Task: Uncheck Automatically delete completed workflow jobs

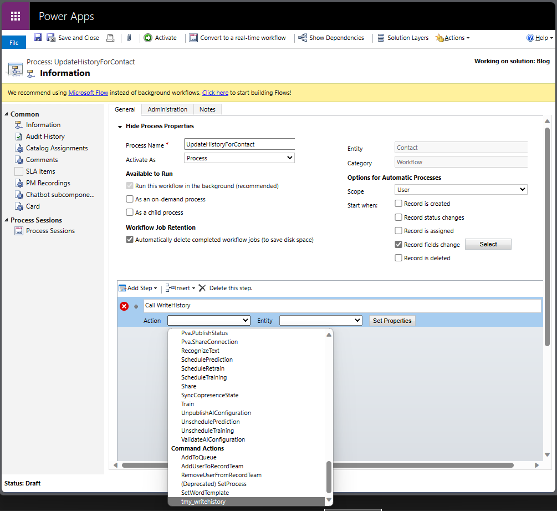Action: [x=130, y=240]
